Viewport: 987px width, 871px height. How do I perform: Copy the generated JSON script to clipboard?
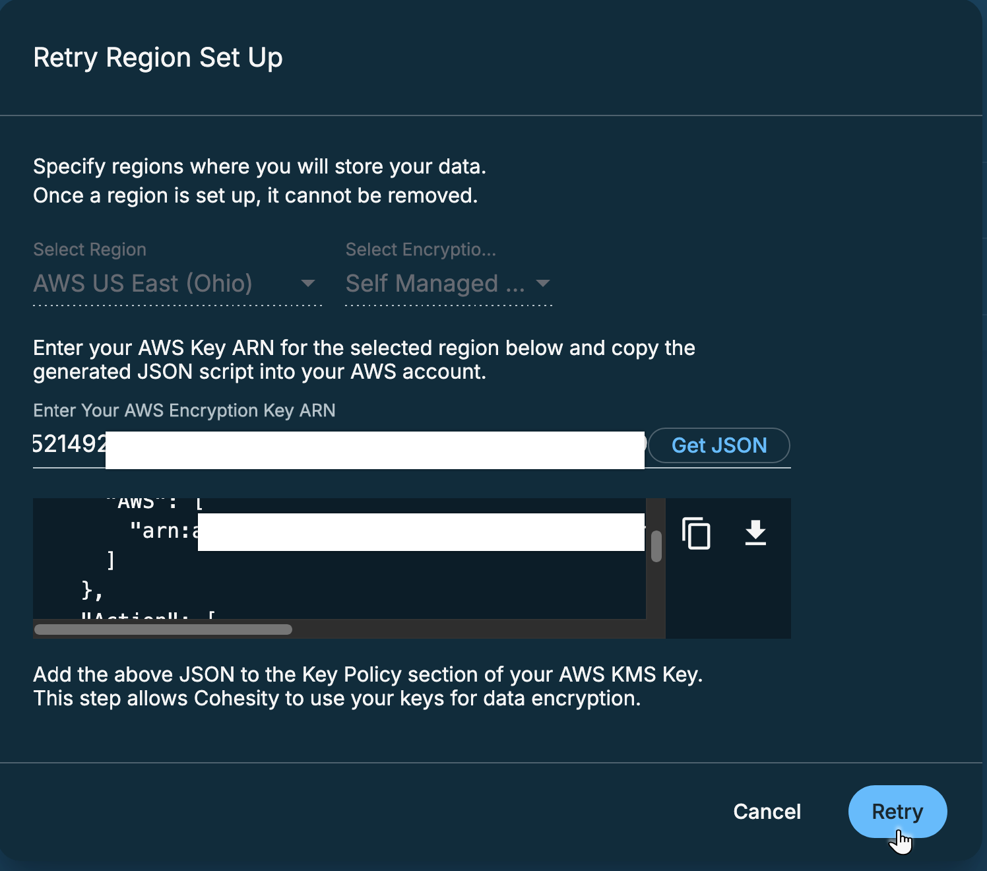point(696,533)
